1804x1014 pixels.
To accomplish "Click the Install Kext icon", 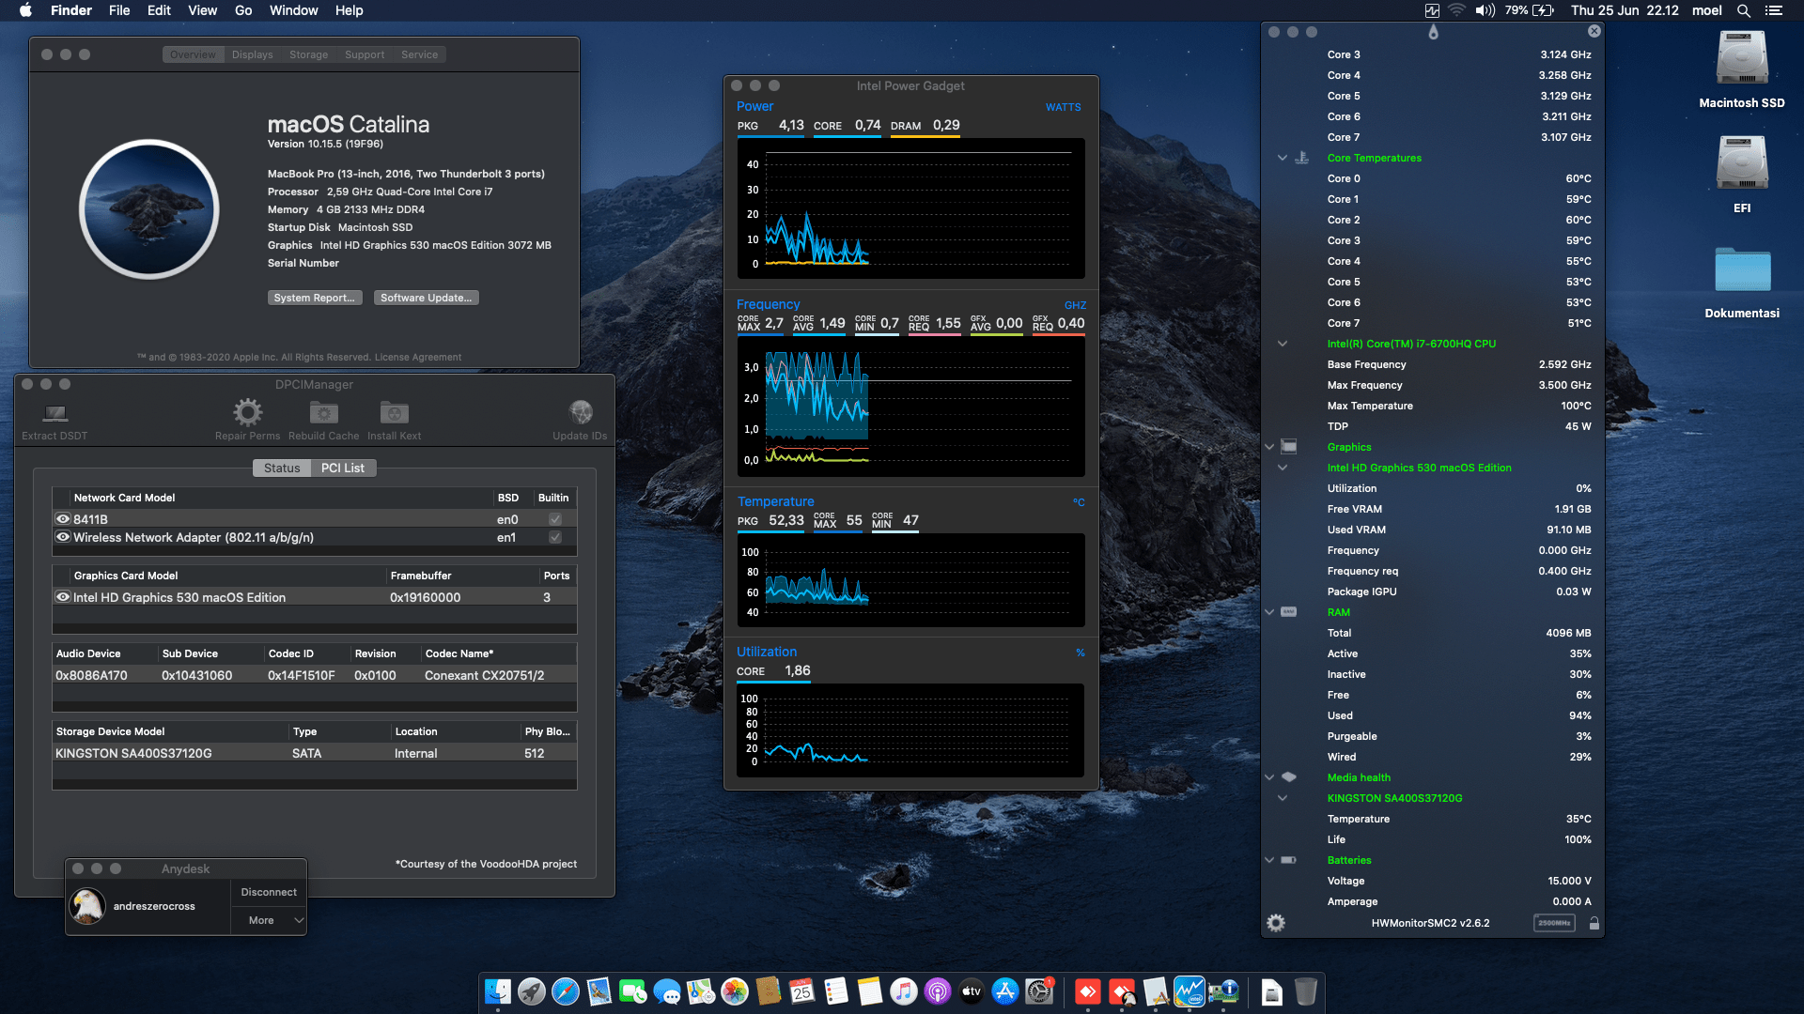I will coord(395,412).
